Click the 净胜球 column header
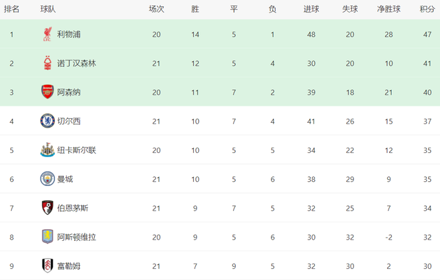Screen dimensions: 440x280 [x=388, y=9]
